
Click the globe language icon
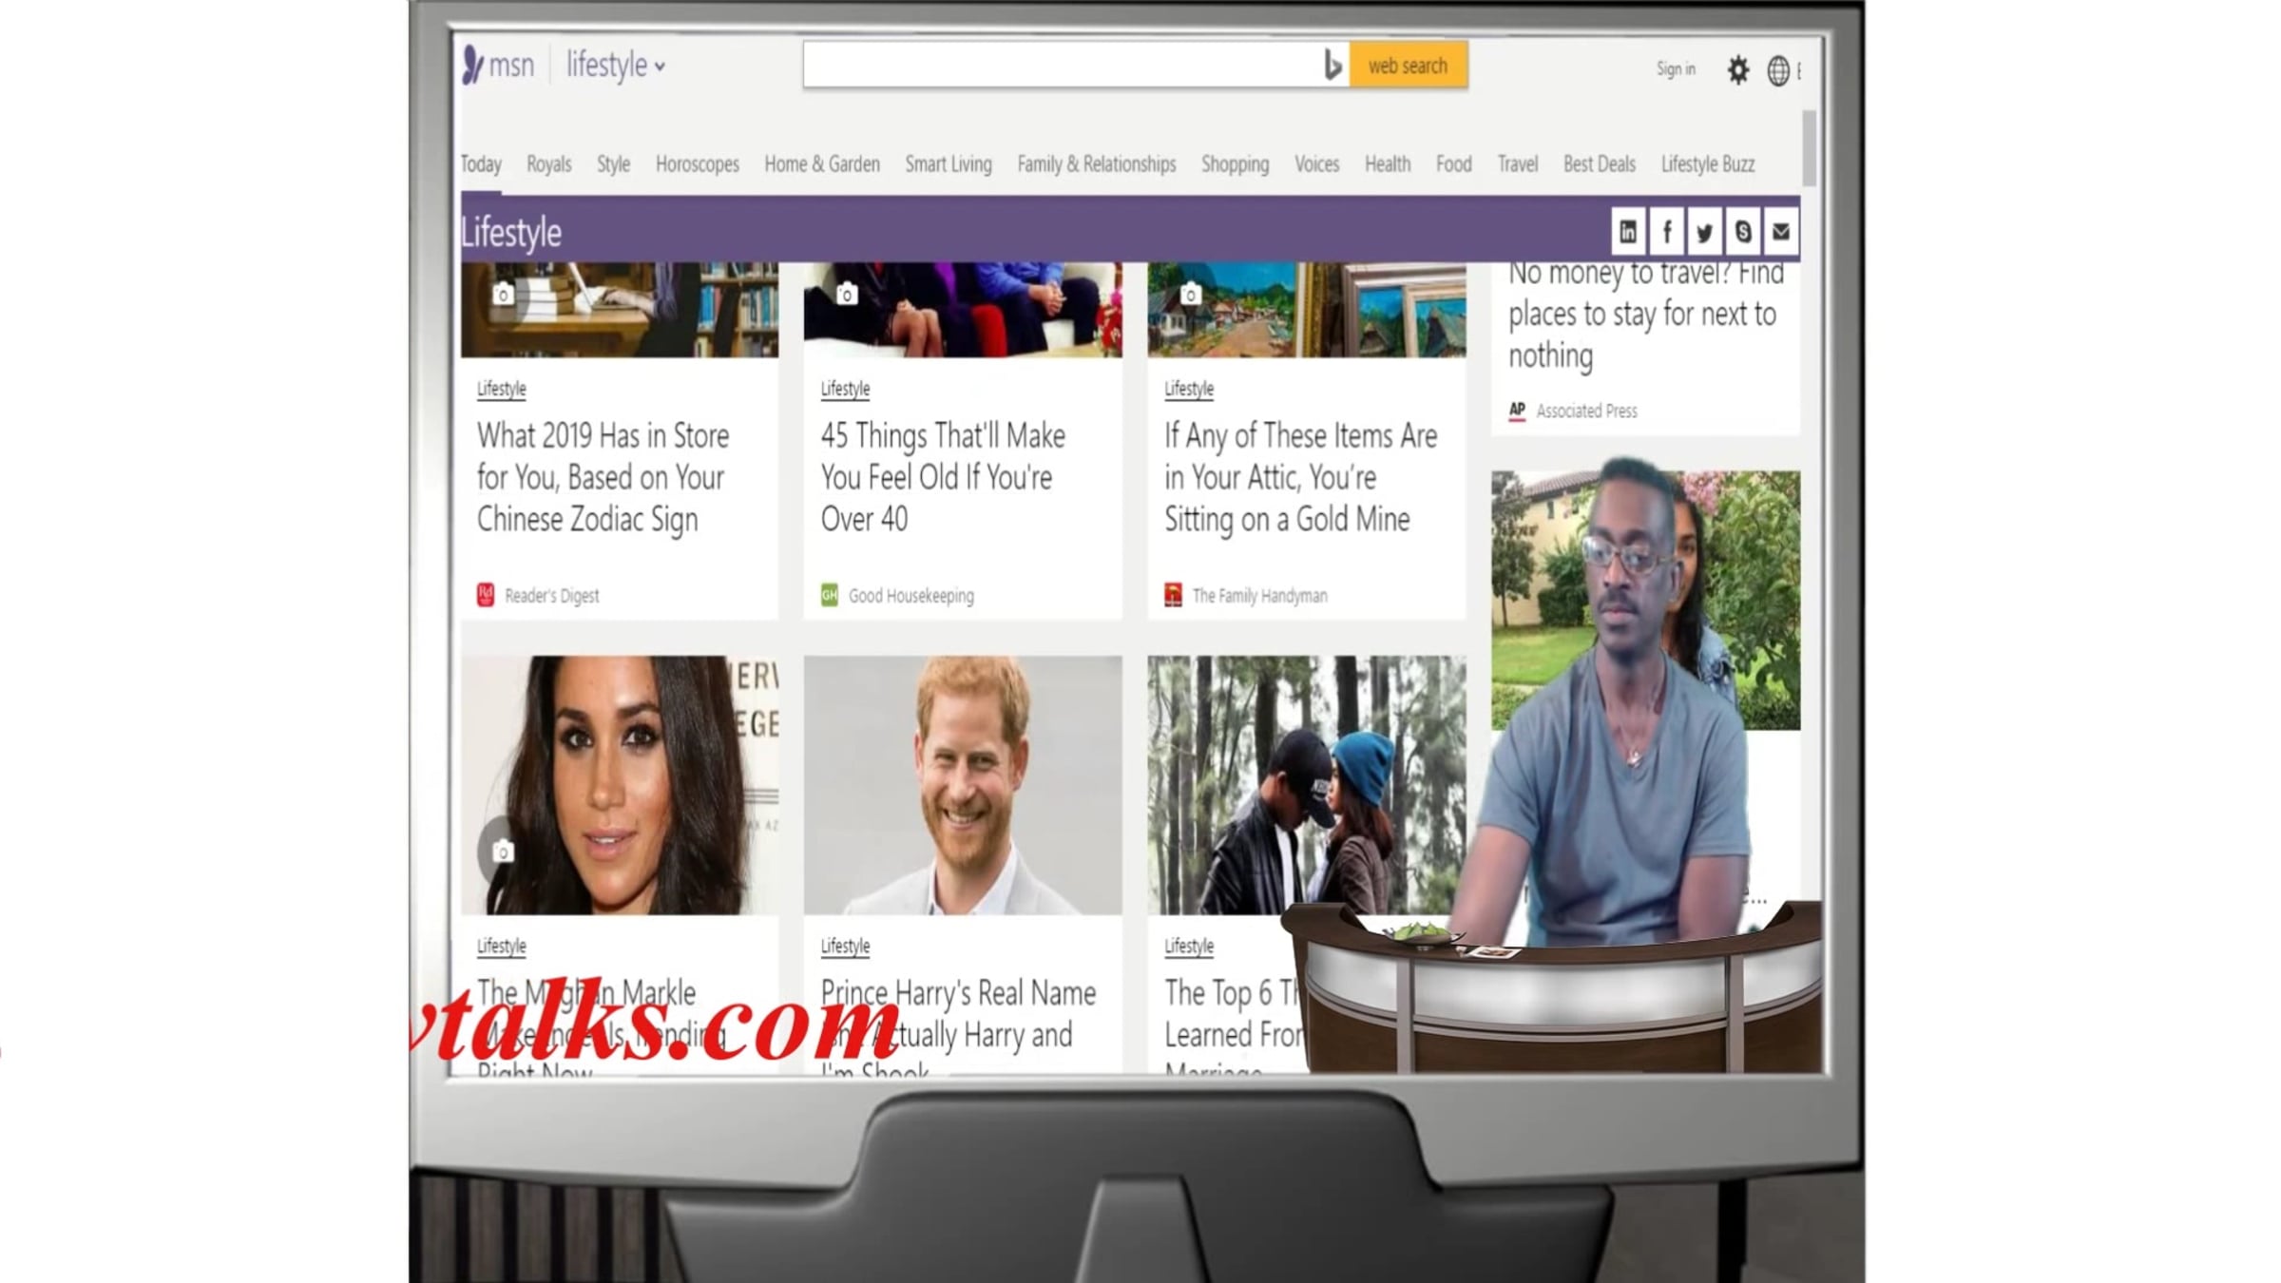point(1777,70)
